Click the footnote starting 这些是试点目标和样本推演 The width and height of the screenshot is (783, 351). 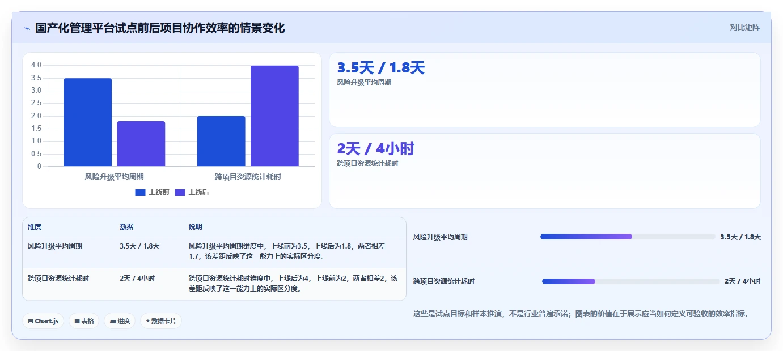click(581, 314)
